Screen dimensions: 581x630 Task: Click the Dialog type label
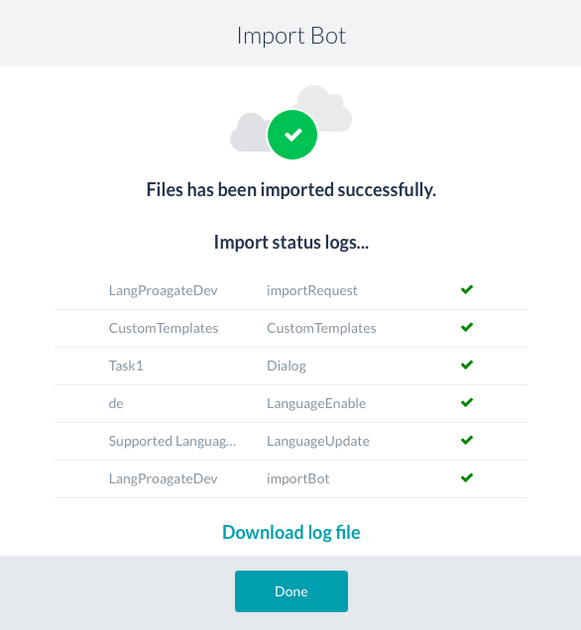(x=287, y=366)
